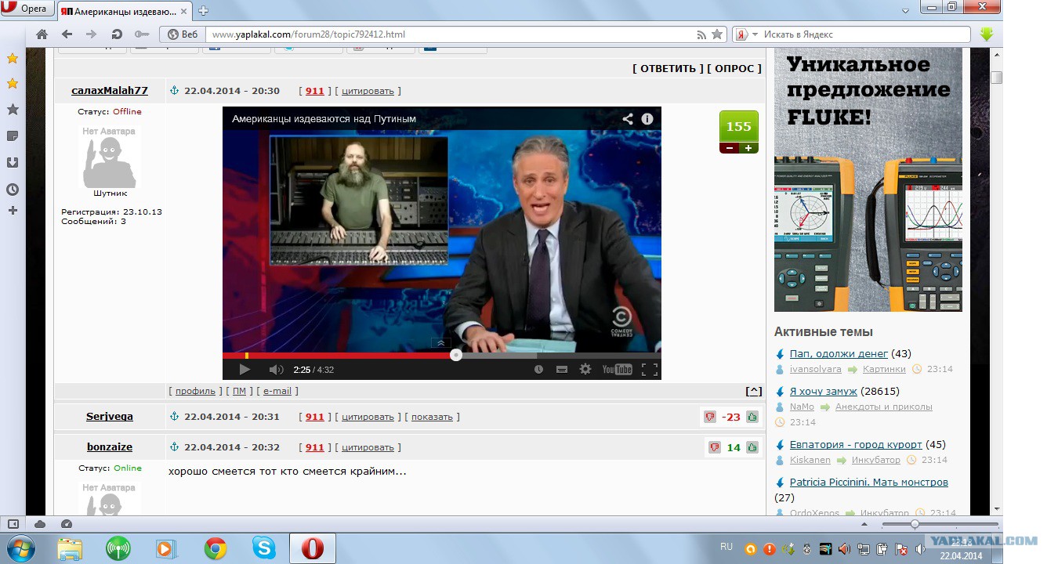1058x564 pixels.
Task: Navigate back in Opera
Action: [67, 34]
